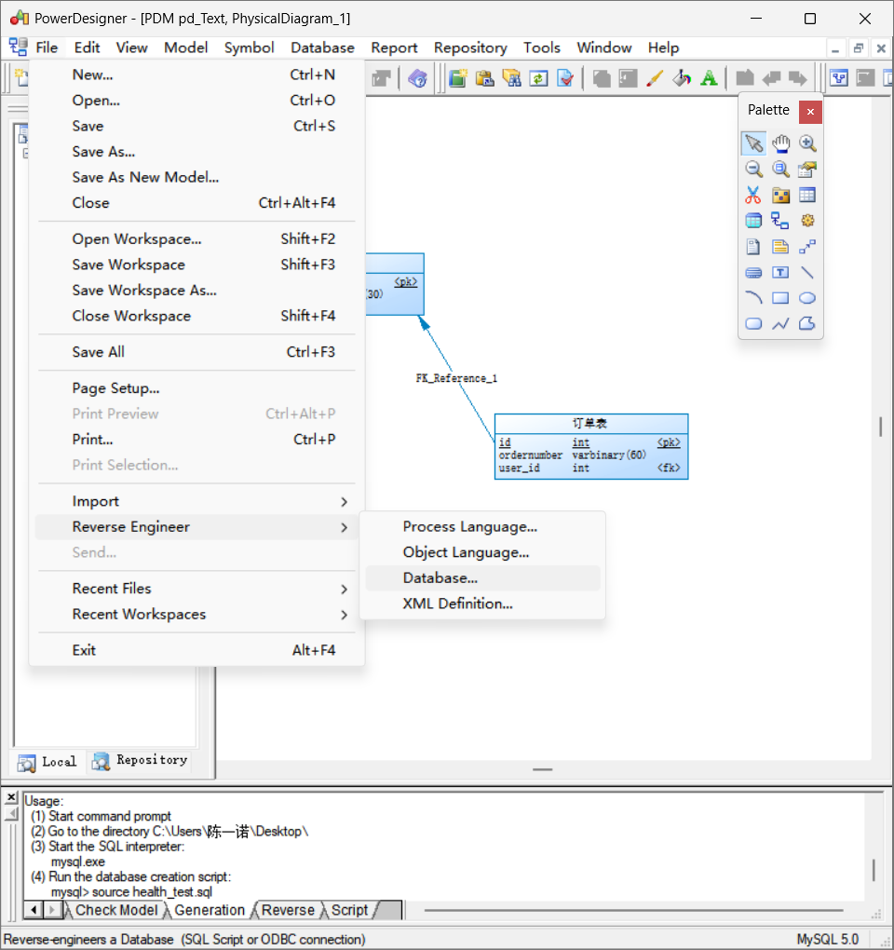Screen dimensions: 894x950
Task: Choose Process Language... in the submenu
Action: pyautogui.click(x=482, y=526)
